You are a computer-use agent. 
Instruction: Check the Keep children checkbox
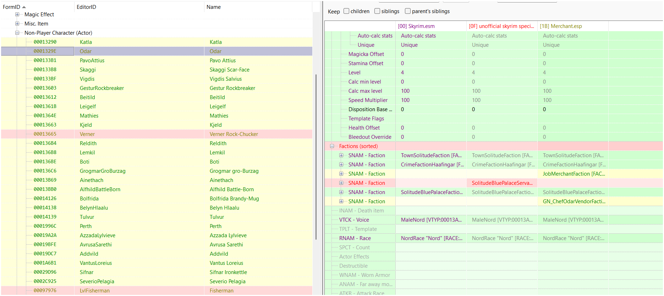346,11
